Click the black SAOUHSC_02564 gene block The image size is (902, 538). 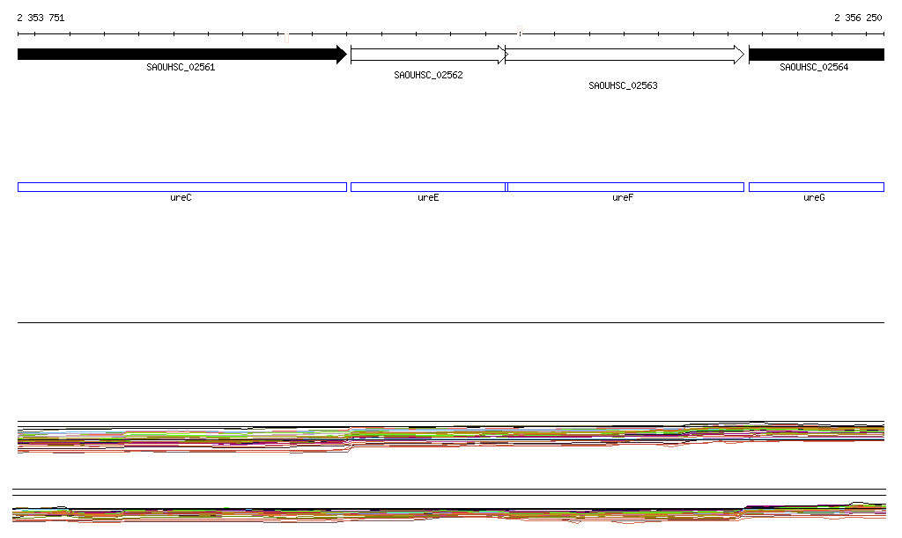(816, 55)
